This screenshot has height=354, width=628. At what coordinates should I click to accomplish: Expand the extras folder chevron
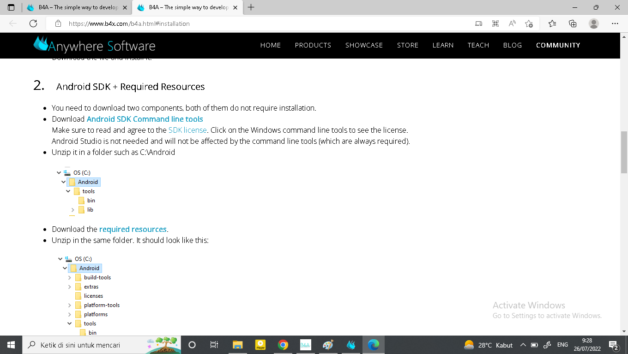(x=70, y=287)
